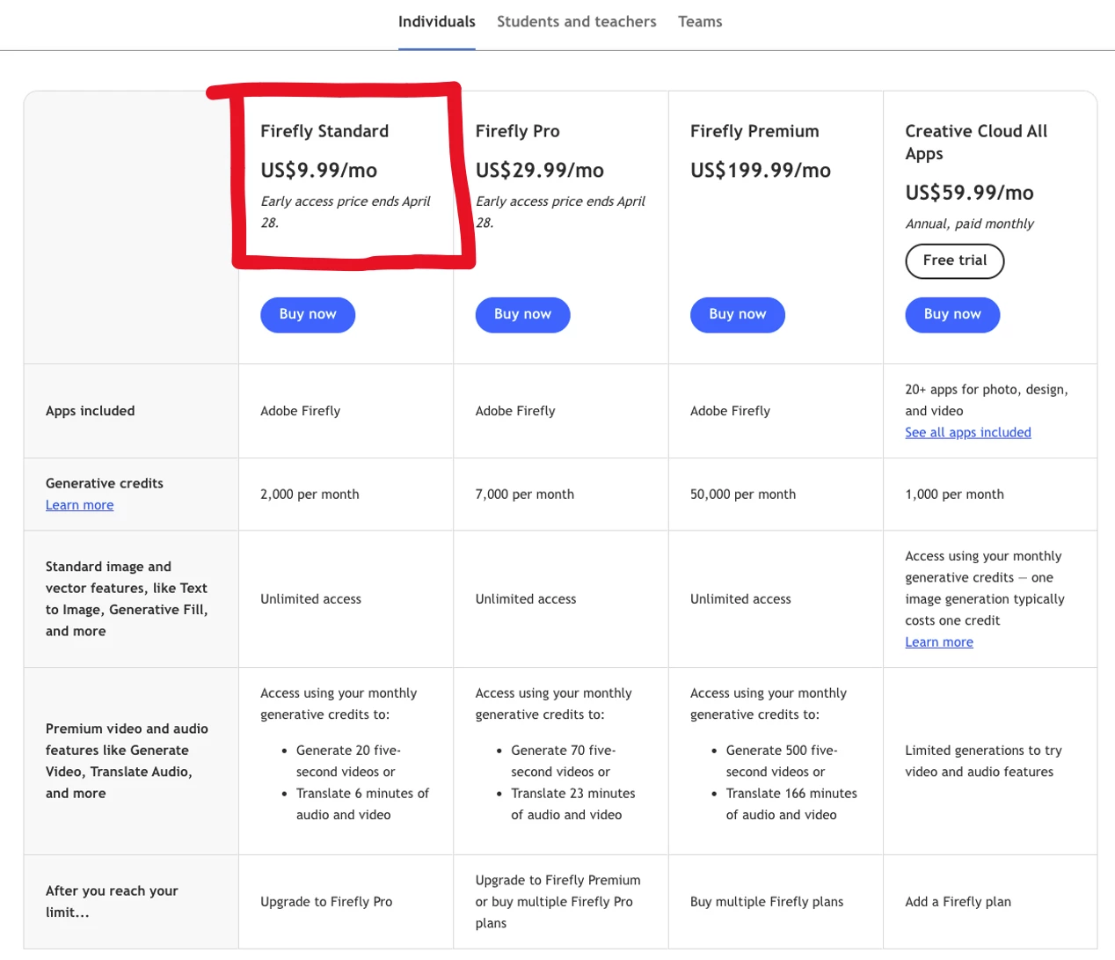Image resolution: width=1115 pixels, height=960 pixels.
Task: Click the Generate 500 five-second videos bullet
Action: coord(781,761)
